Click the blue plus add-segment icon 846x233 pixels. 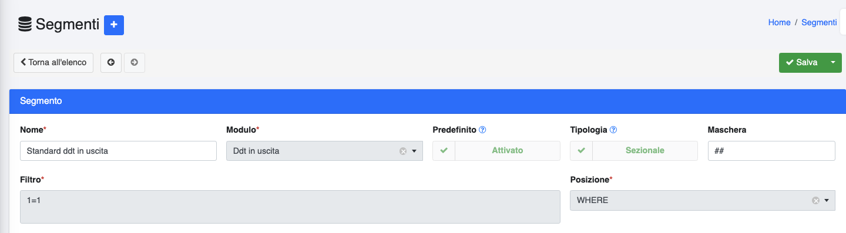114,25
